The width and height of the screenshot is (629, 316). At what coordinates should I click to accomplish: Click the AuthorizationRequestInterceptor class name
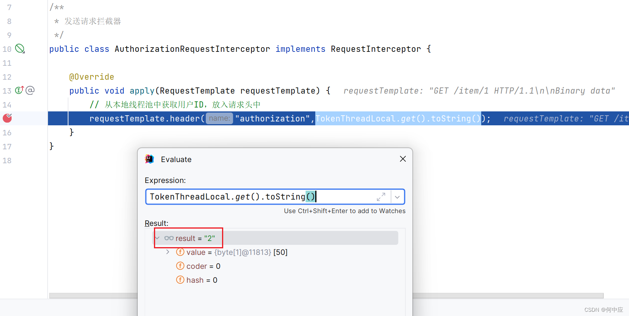click(x=192, y=49)
